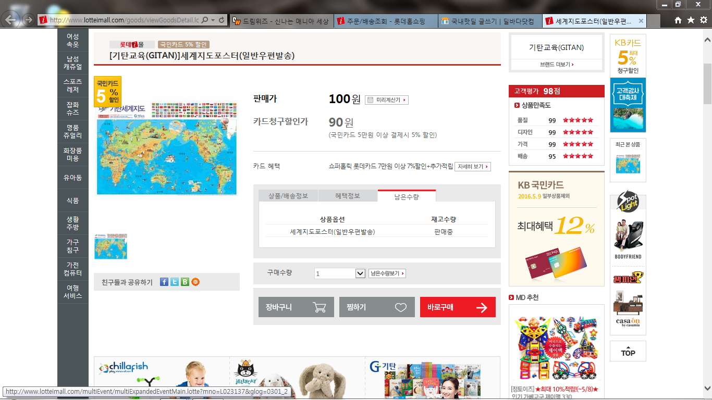Switch to 상품/배송정보 tab
This screenshot has height=400, width=712.
coord(288,196)
